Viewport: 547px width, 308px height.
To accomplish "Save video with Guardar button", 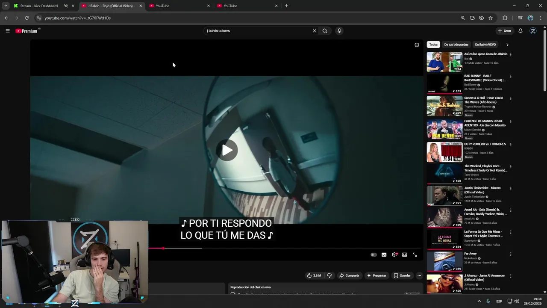I will (x=402, y=275).
